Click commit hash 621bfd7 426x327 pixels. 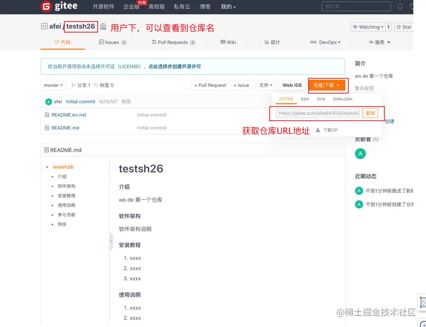point(108,101)
